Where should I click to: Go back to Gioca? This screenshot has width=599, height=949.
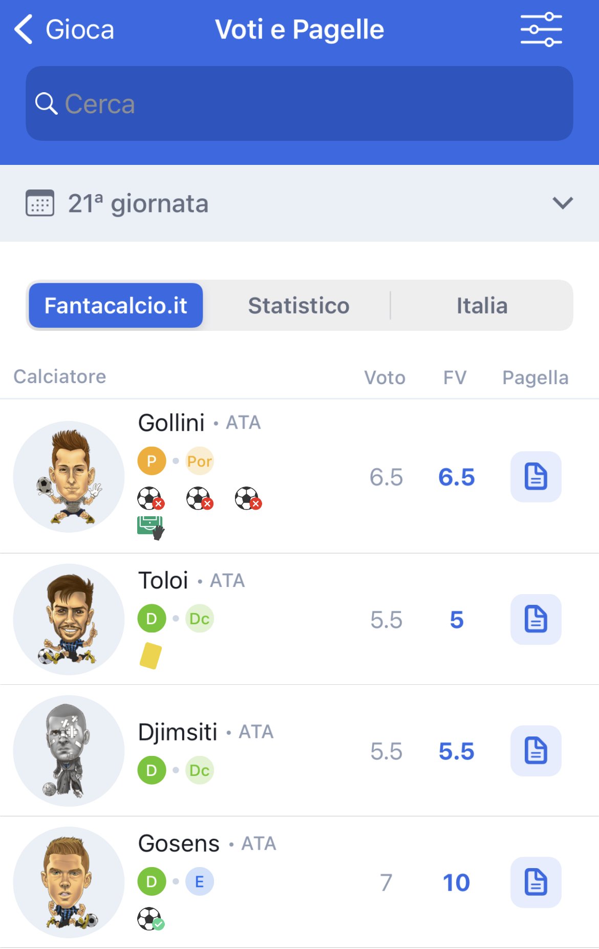(x=64, y=29)
